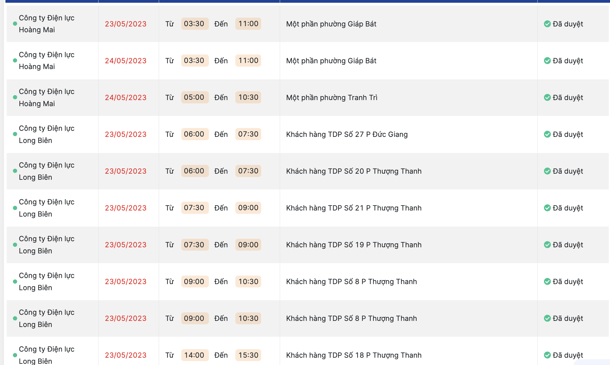The height and width of the screenshot is (365, 610).
Task: Select date 23/05/2023 in first Giáp Bát row
Action: click(126, 24)
